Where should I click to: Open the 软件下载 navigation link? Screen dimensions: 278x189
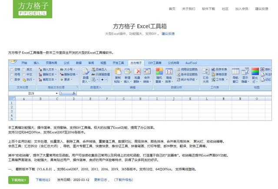(x=208, y=9)
